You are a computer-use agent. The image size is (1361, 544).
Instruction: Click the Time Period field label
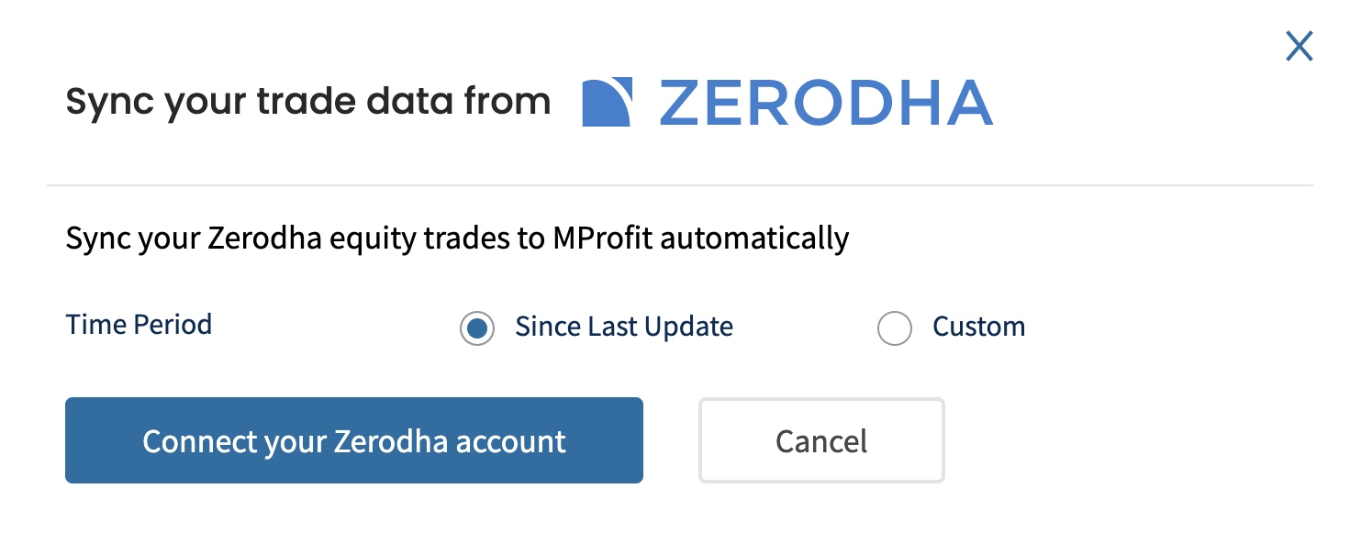(139, 325)
